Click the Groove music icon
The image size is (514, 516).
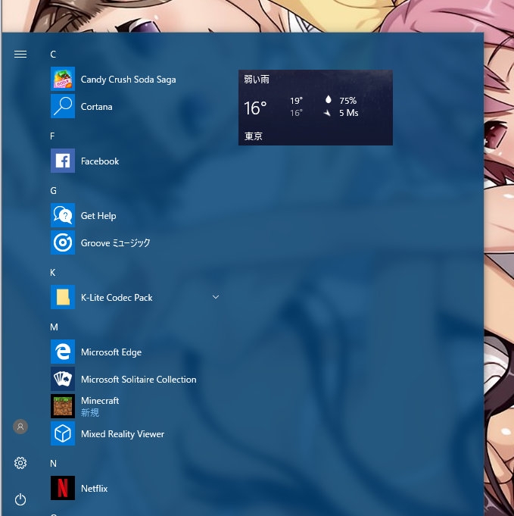pos(63,243)
